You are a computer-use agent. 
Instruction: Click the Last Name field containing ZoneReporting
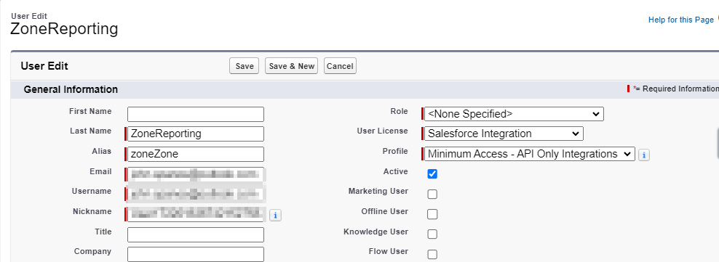pyautogui.click(x=196, y=134)
